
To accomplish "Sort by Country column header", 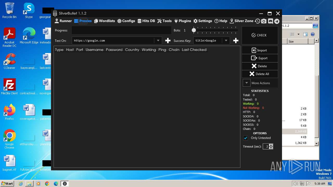I will coord(132,50).
